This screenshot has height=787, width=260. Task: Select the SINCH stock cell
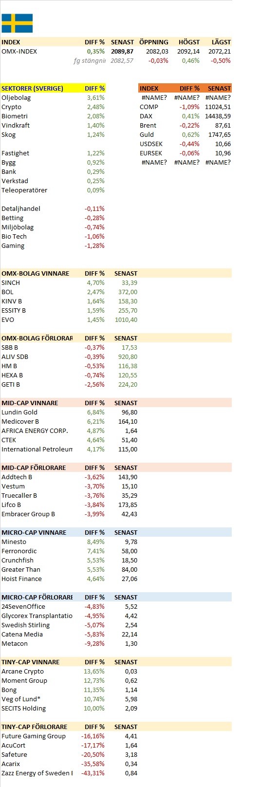(11, 282)
